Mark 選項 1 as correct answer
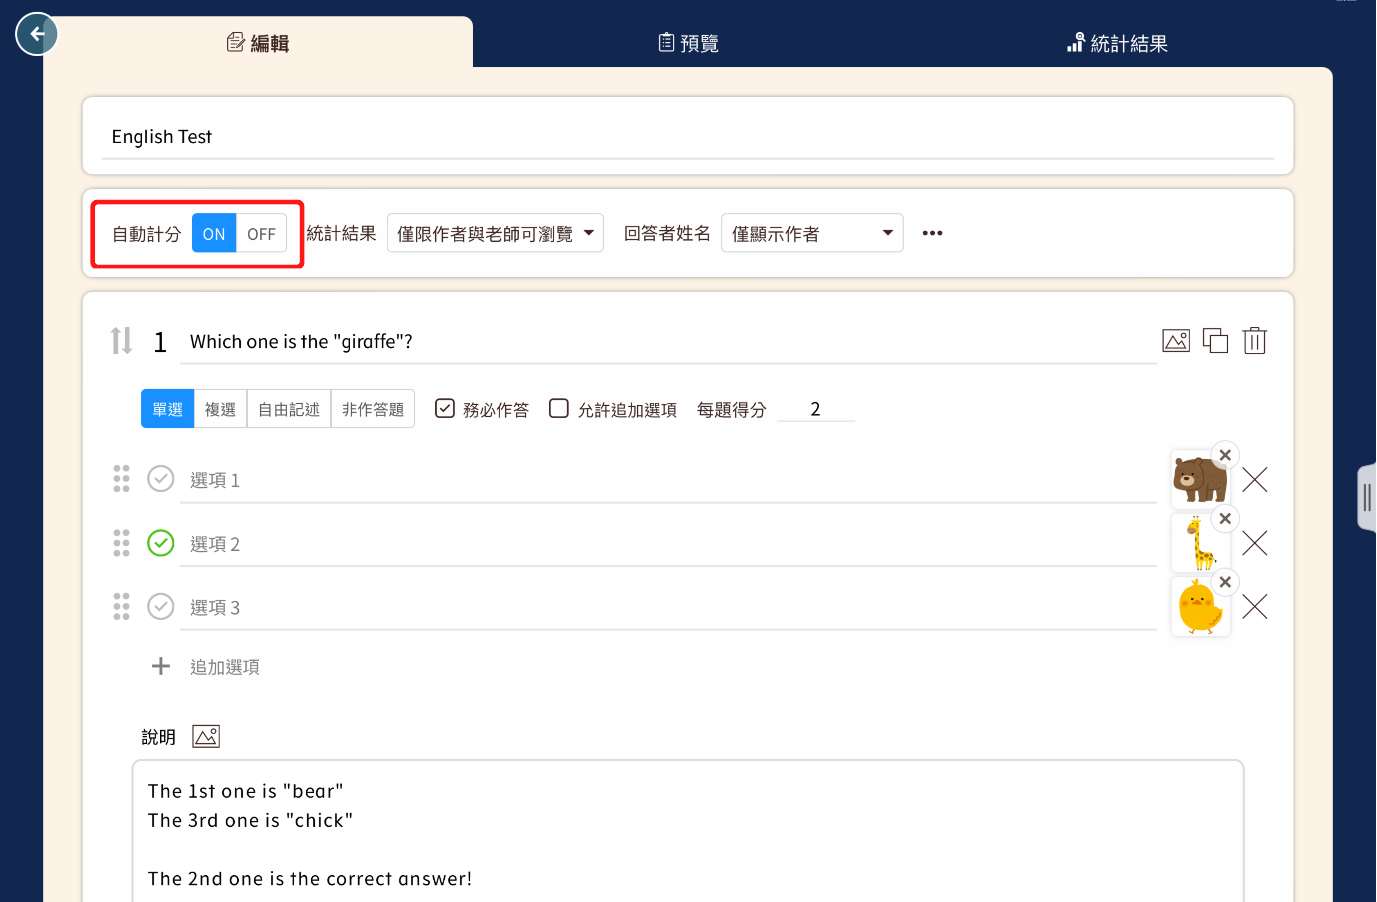Screen dimensions: 1377x902 pos(160,479)
